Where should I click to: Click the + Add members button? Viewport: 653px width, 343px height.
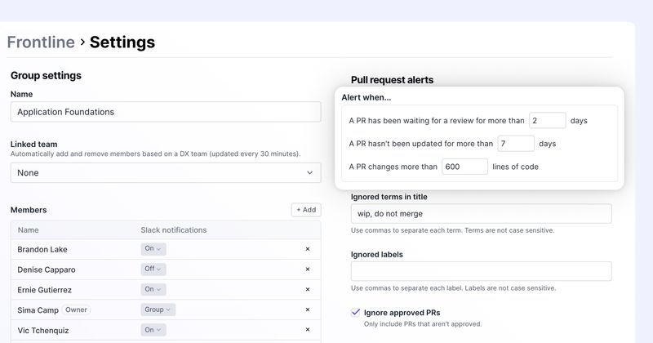[306, 210]
